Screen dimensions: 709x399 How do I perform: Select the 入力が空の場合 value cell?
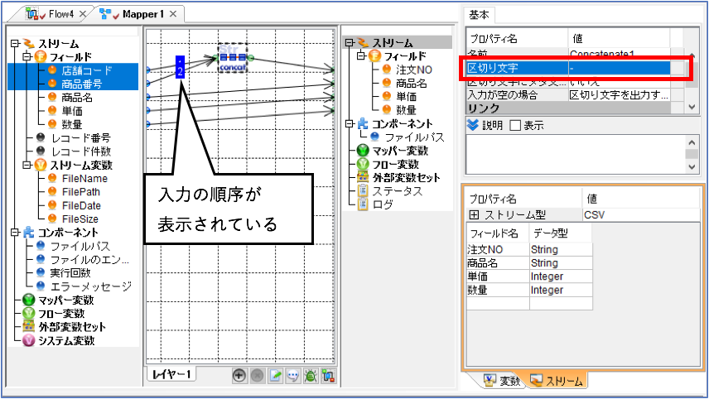[x=619, y=95]
